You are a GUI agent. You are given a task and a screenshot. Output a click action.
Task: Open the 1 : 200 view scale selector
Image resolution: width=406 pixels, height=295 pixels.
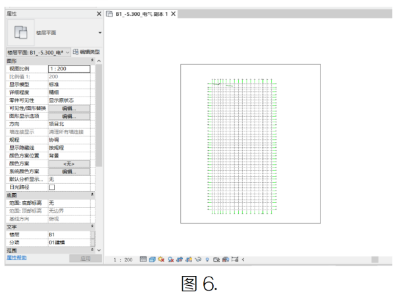coord(123,260)
